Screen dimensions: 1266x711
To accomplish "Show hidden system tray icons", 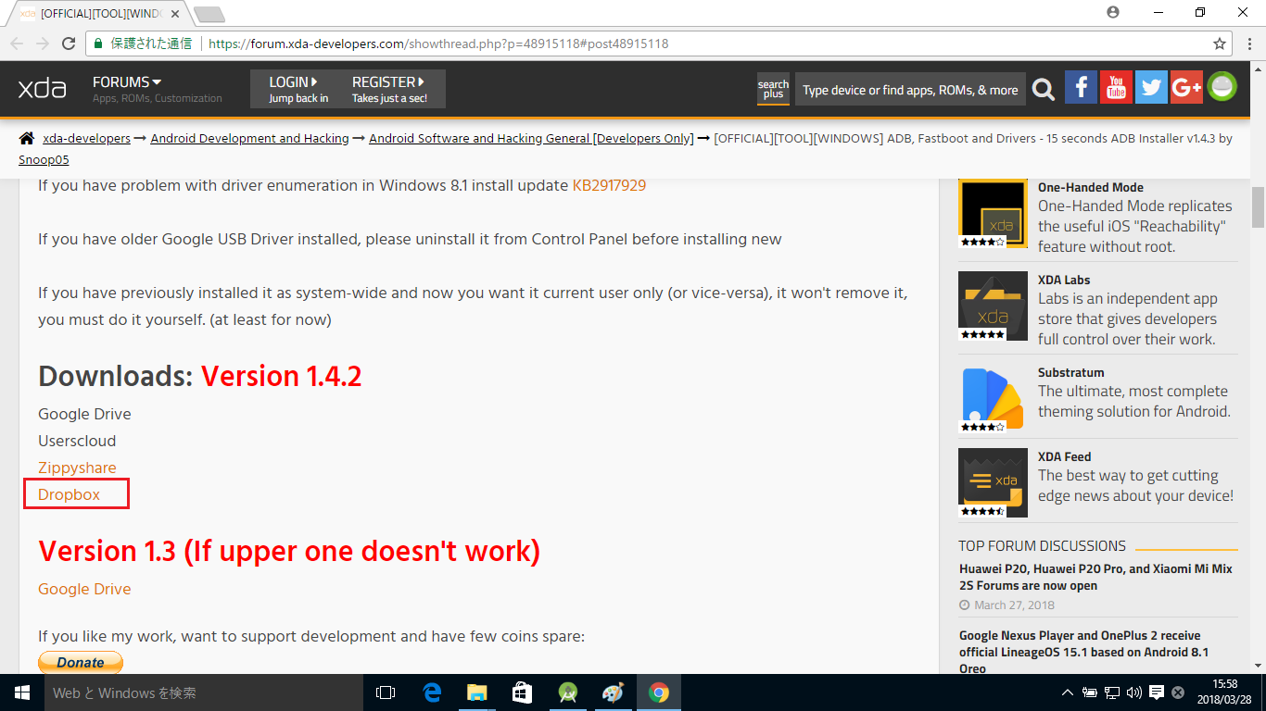I will [1068, 692].
